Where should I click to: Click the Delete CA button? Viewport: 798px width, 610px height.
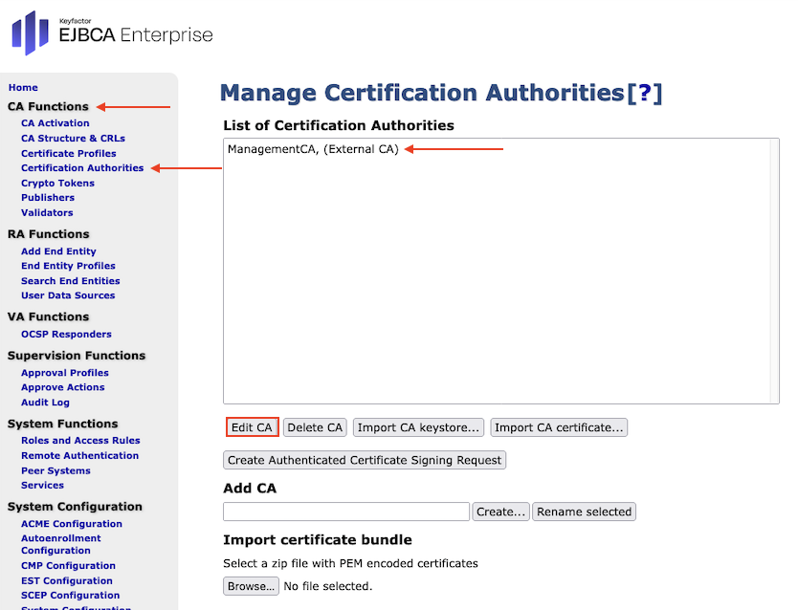point(315,427)
